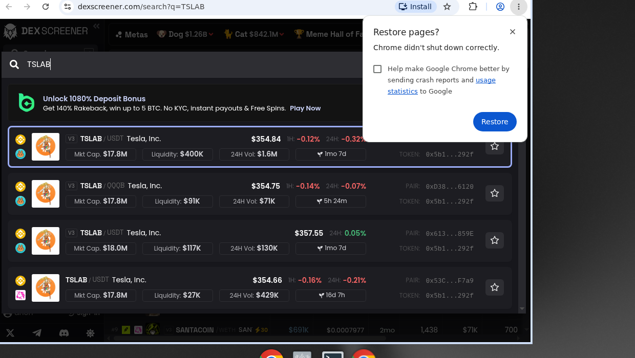Click the browser forward arrow
635x358 pixels.
click(27, 7)
